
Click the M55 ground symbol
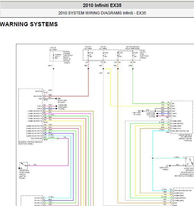(142, 111)
